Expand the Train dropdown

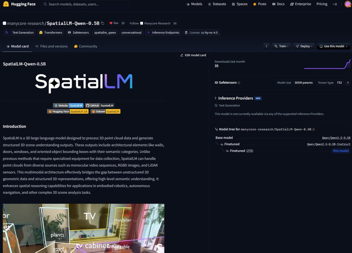[281, 46]
